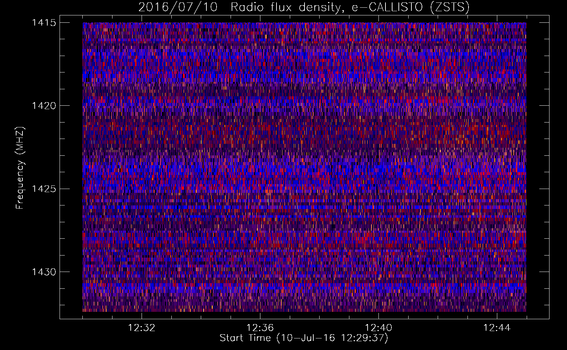Select the 12:36 time tick label

tap(260, 328)
